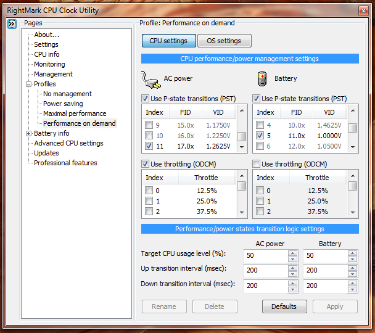This screenshot has width=375, height=333.
Task: Click the Rename button
Action: pyautogui.click(x=164, y=306)
